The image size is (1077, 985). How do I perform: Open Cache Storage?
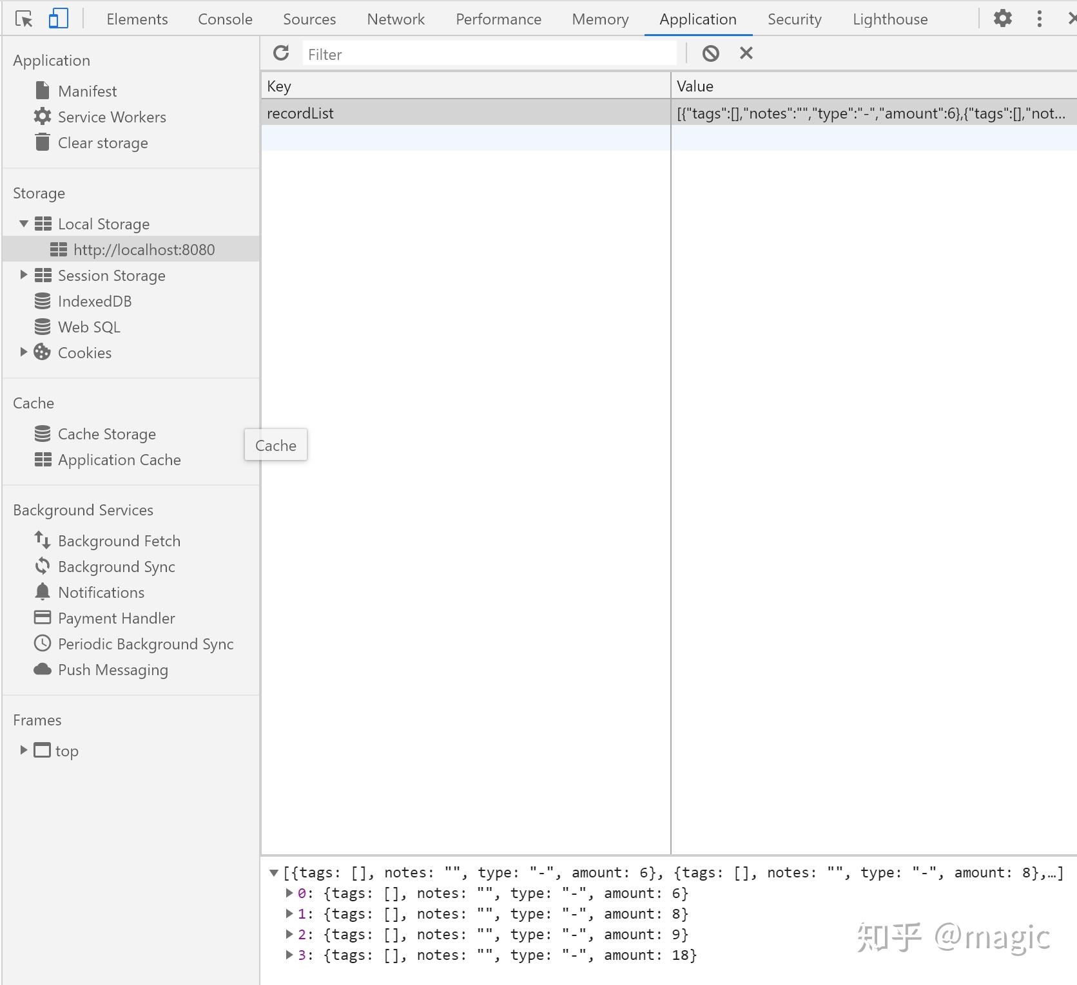[x=106, y=434]
